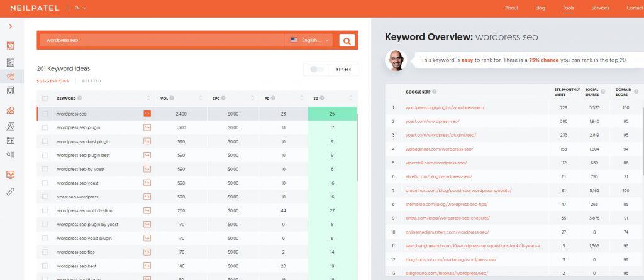Expand the left sidebar with the arrow
Viewport: 644px width, 280px height.
click(x=10, y=26)
